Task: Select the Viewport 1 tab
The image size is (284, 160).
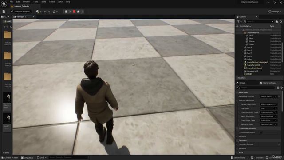Action: pos(21,17)
